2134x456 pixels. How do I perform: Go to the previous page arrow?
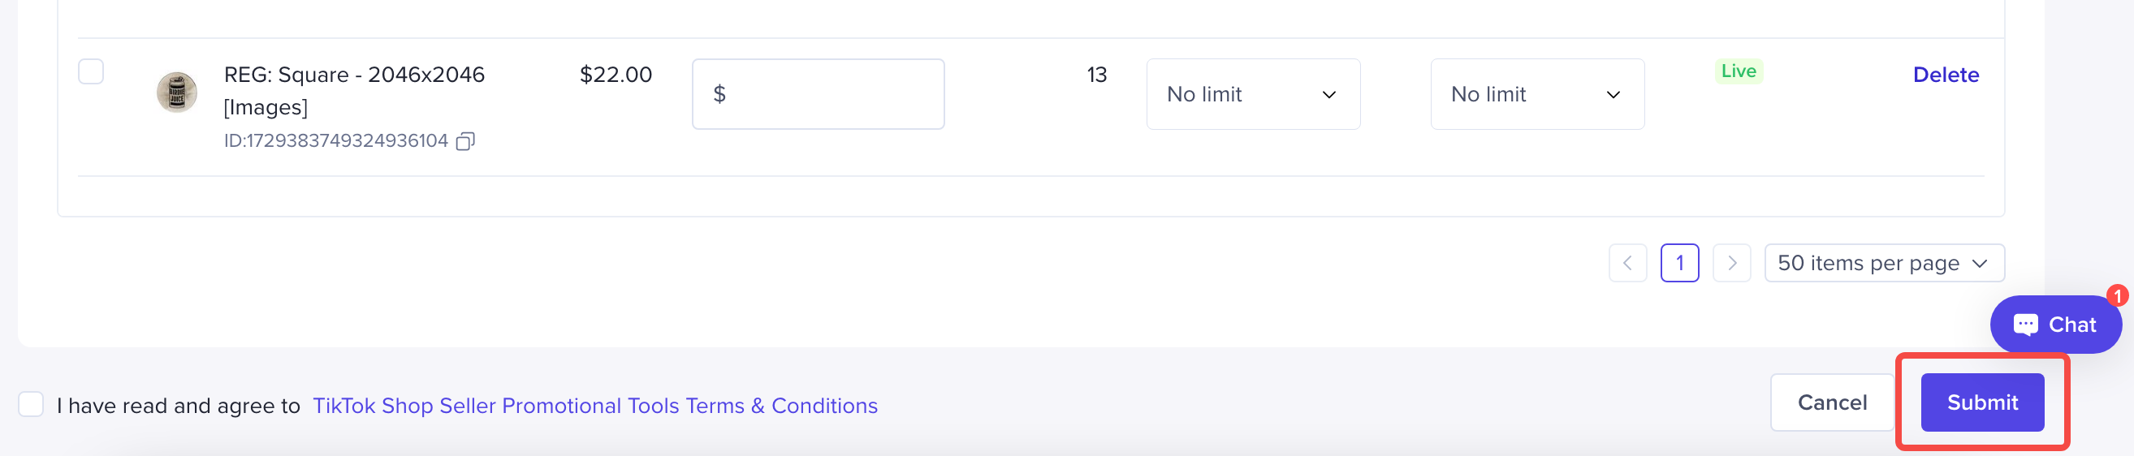click(1627, 263)
